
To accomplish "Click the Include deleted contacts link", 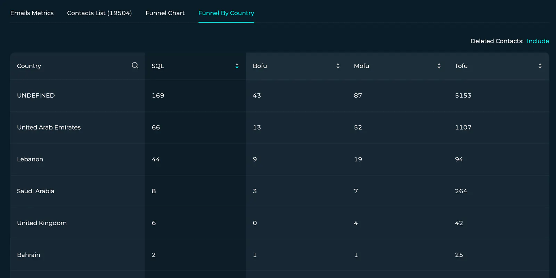I will (538, 41).
